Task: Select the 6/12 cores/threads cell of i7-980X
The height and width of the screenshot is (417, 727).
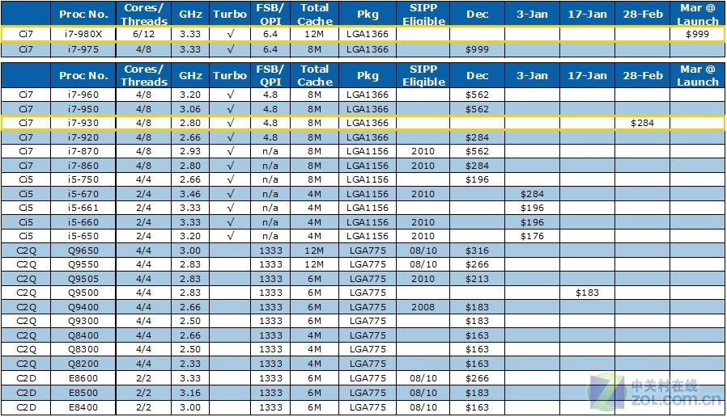Action: (x=144, y=34)
